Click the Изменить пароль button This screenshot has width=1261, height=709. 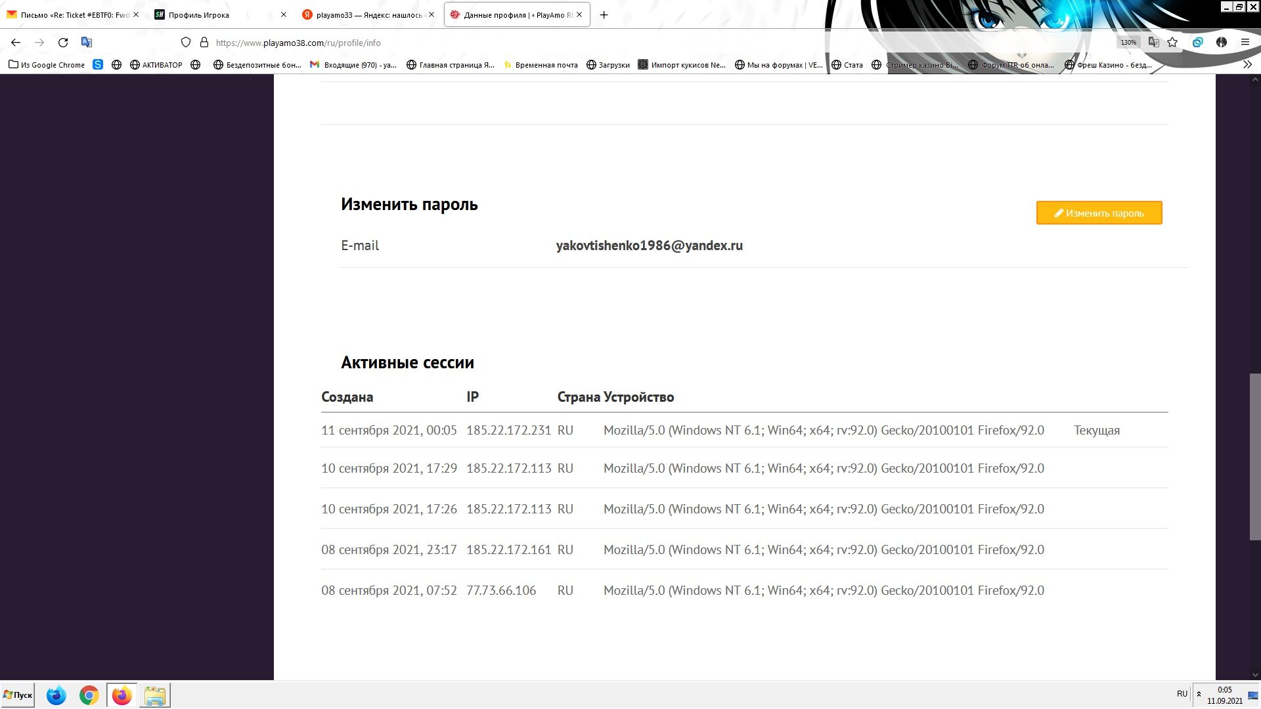[x=1099, y=213]
